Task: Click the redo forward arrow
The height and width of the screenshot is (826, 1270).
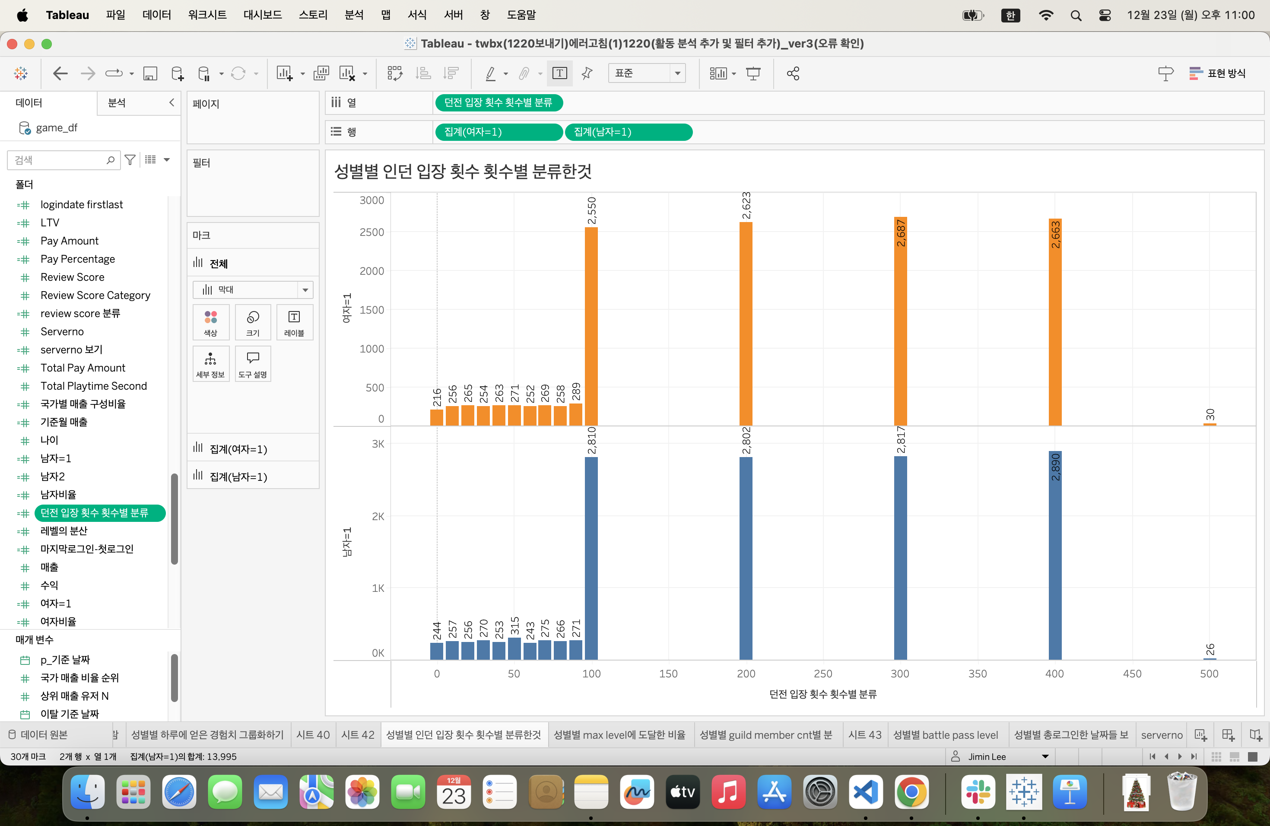Action: tap(88, 73)
